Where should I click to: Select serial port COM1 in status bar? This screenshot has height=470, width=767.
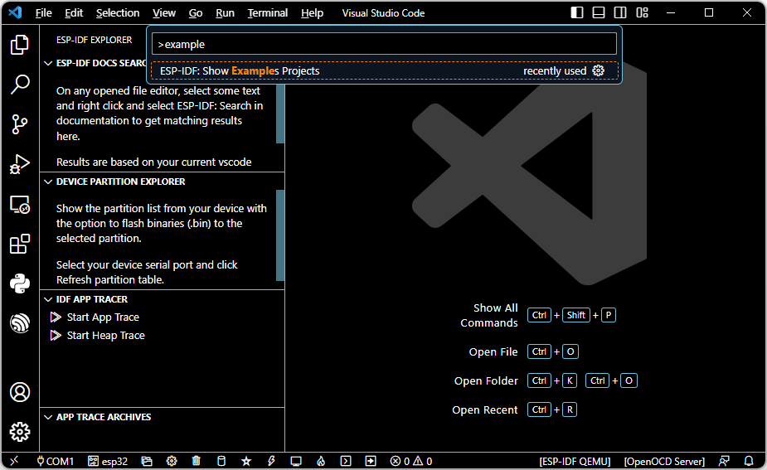pyautogui.click(x=55, y=461)
